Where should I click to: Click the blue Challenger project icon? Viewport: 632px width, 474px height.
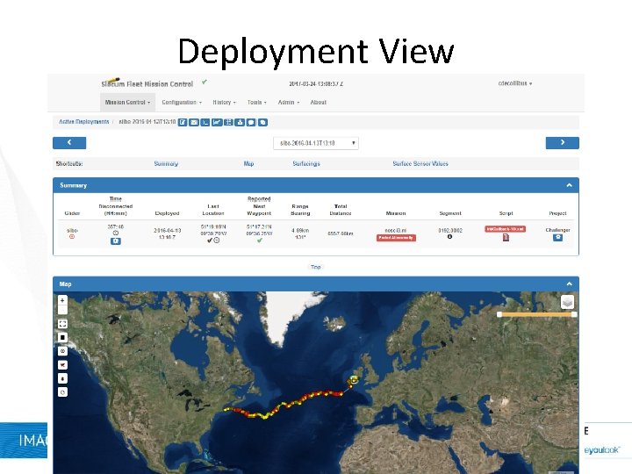[x=557, y=237]
